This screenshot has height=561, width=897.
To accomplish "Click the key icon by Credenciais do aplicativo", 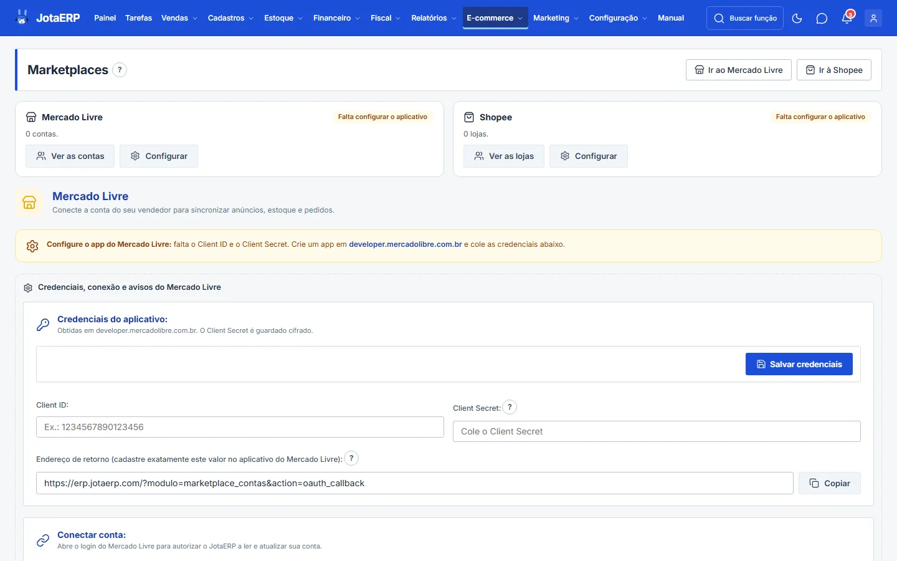I will point(43,324).
